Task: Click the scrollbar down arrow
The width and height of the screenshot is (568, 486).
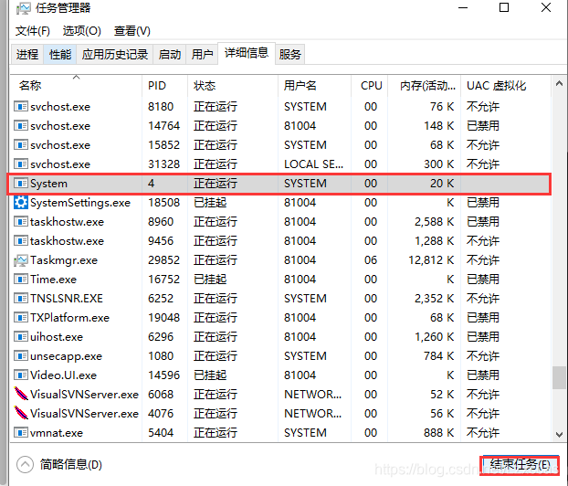Action: pyautogui.click(x=559, y=434)
